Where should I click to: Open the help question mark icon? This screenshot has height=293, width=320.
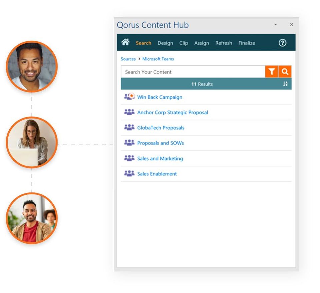pos(282,43)
